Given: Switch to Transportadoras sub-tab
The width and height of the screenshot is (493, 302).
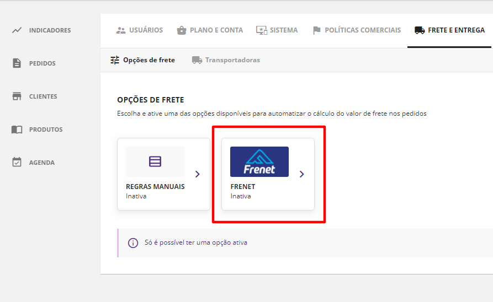Looking at the screenshot, I should 226,60.
